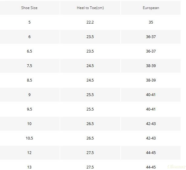Select the shoe size 13 cell
Viewport: 186px width, 170px height.
coord(29,167)
